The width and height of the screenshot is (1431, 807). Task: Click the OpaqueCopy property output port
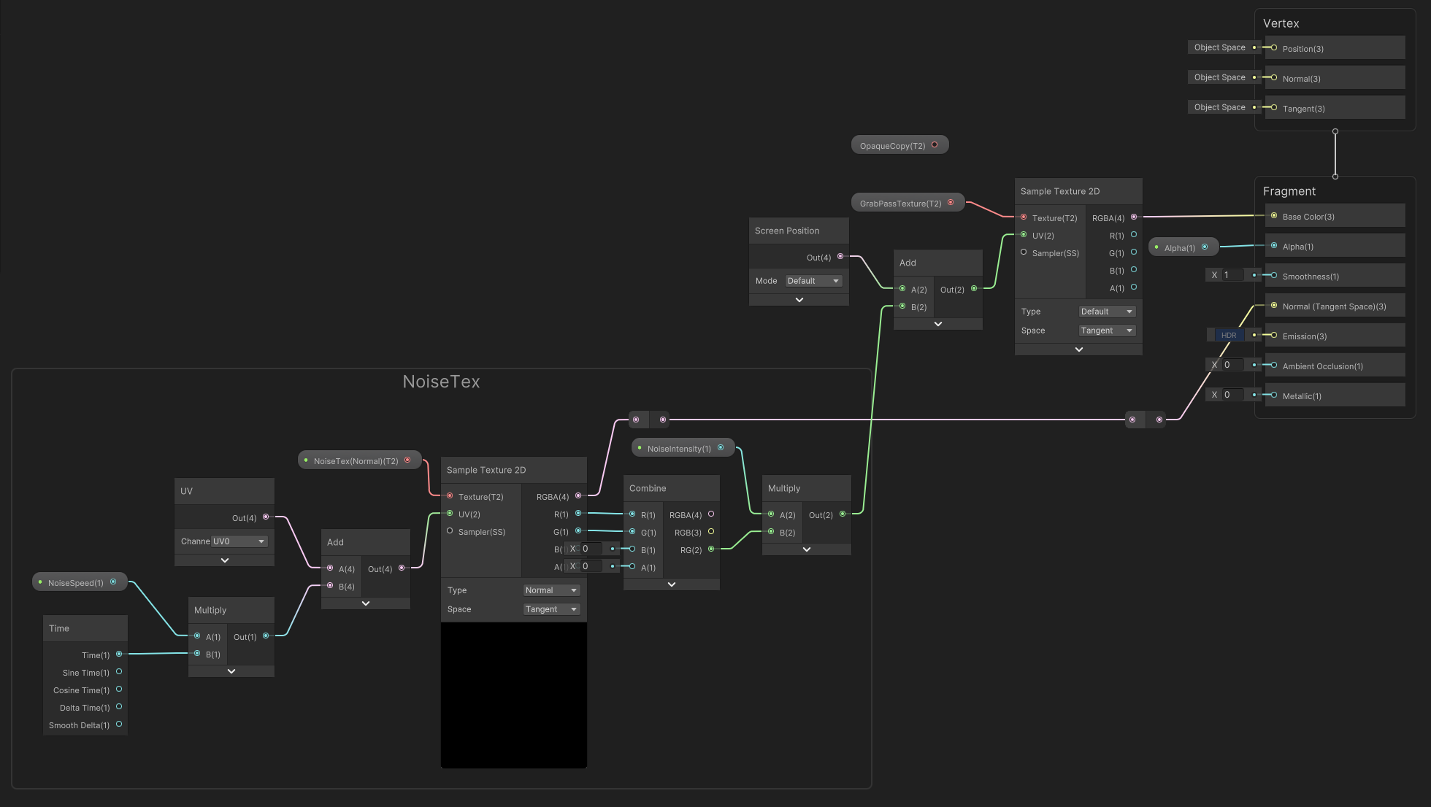coord(935,144)
